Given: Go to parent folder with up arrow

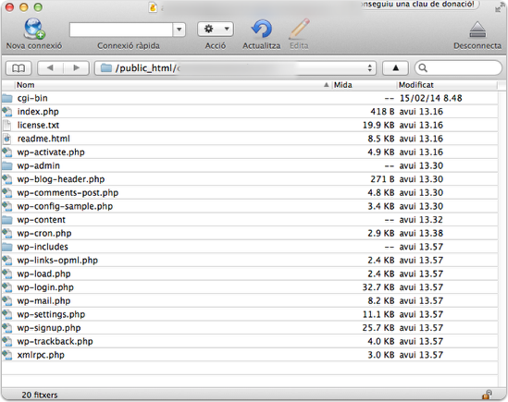Looking at the screenshot, I should tap(396, 68).
